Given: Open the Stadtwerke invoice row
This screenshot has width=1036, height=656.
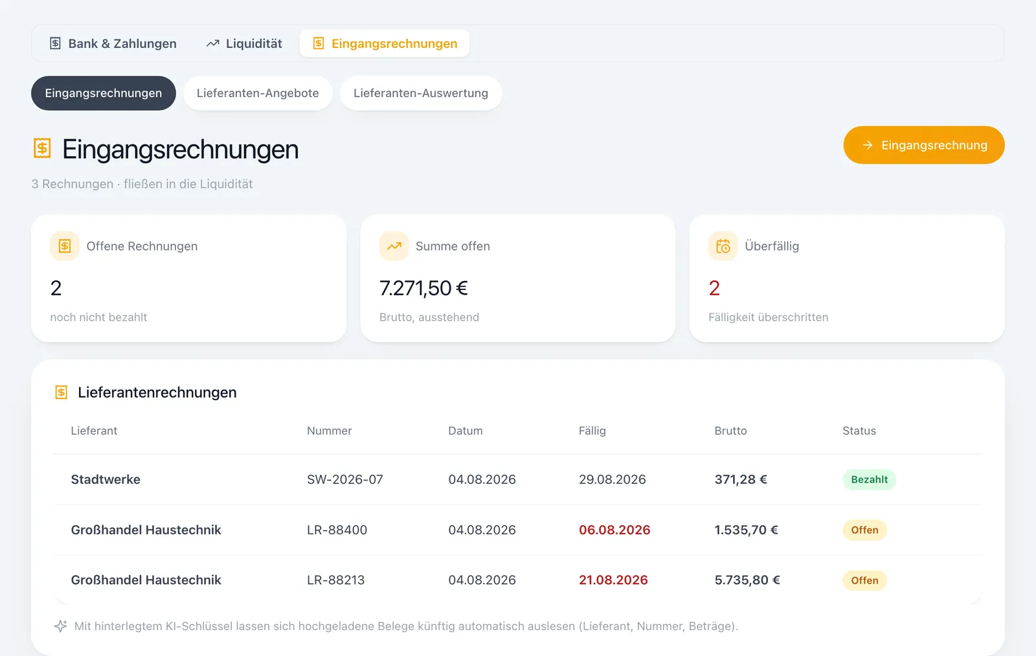Looking at the screenshot, I should [518, 480].
